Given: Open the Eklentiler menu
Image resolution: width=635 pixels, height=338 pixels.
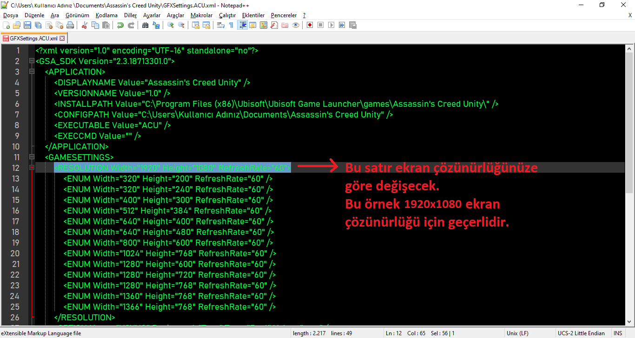Looking at the screenshot, I should pos(253,15).
